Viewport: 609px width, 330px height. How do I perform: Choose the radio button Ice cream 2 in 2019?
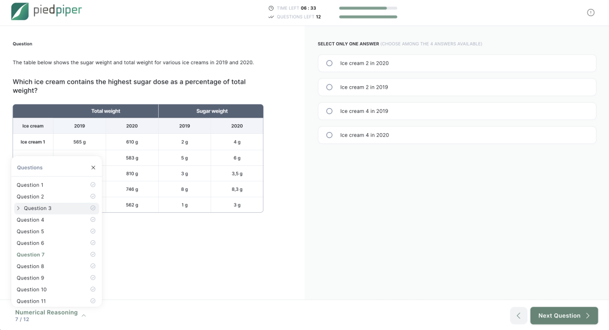(329, 87)
